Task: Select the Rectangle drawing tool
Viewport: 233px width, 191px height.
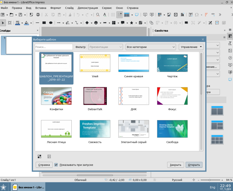Action: pos(44,23)
